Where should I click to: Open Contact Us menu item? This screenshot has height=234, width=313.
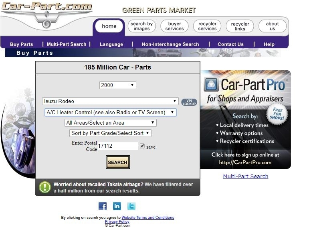pos(230,44)
